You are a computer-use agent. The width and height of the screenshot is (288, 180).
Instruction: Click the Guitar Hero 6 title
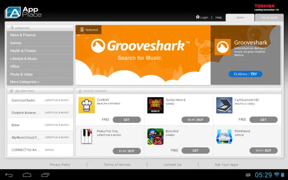click(175, 100)
